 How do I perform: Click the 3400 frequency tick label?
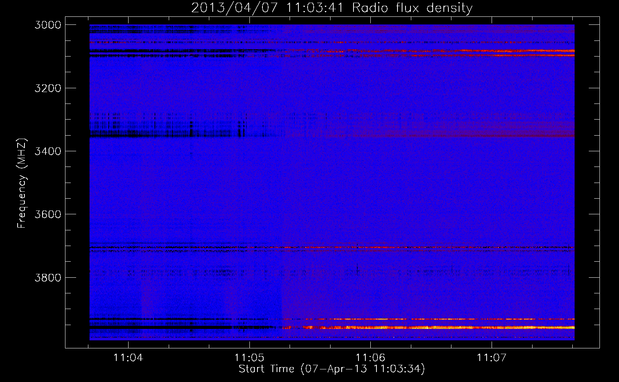[x=48, y=151]
